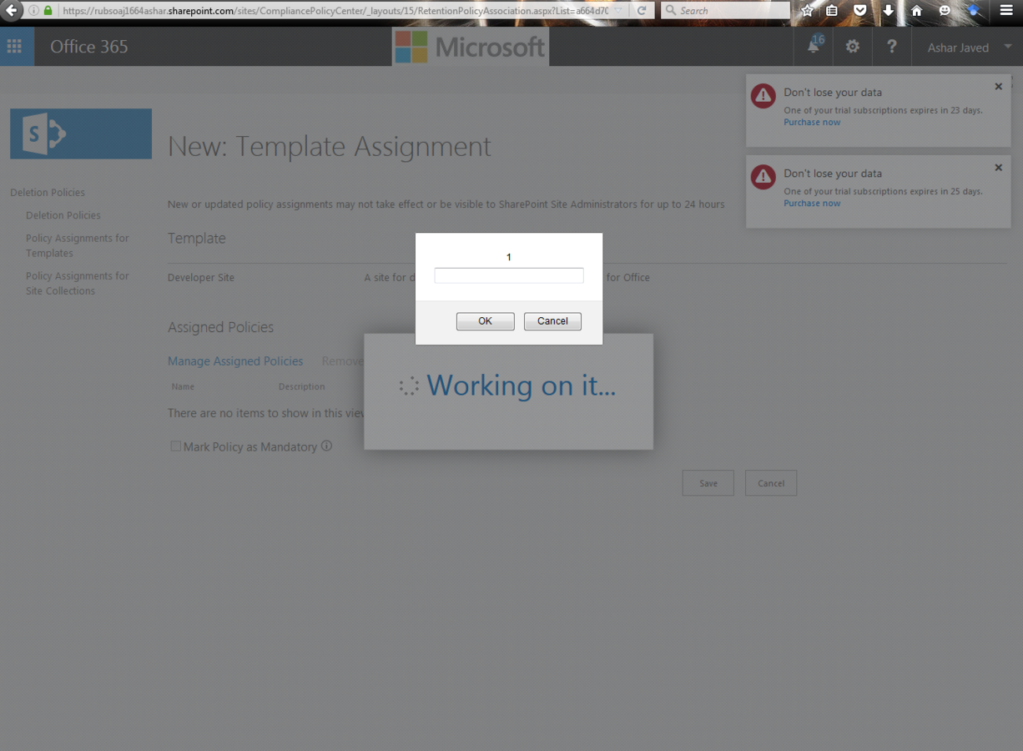Click the New: Template Assignment heading
This screenshot has height=751, width=1023.
coord(330,146)
